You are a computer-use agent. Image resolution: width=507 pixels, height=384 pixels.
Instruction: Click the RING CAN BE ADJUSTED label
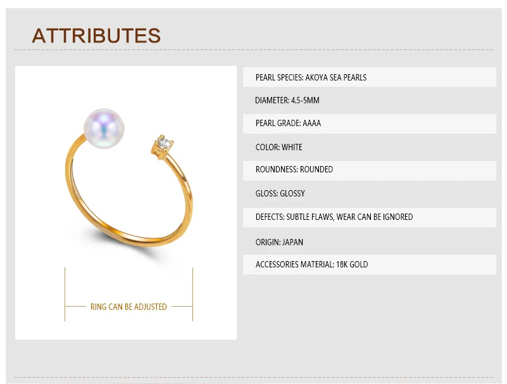pyautogui.click(x=128, y=307)
